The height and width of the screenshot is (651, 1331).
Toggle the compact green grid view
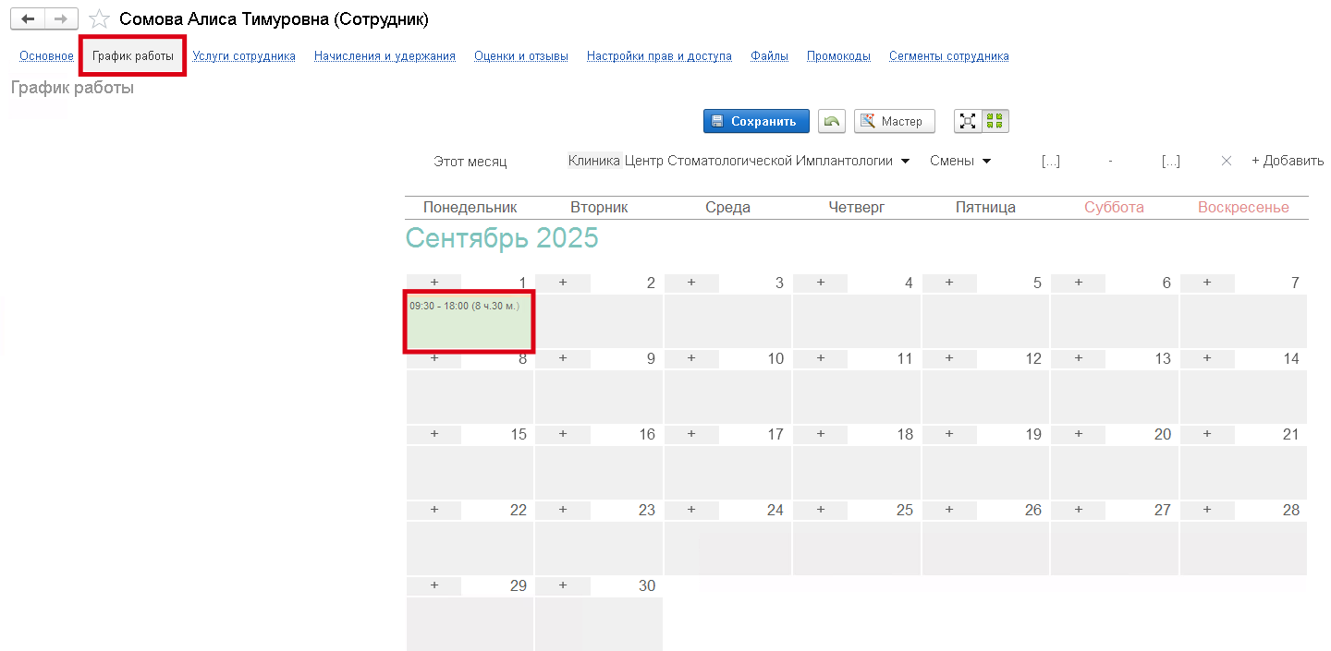(x=995, y=121)
